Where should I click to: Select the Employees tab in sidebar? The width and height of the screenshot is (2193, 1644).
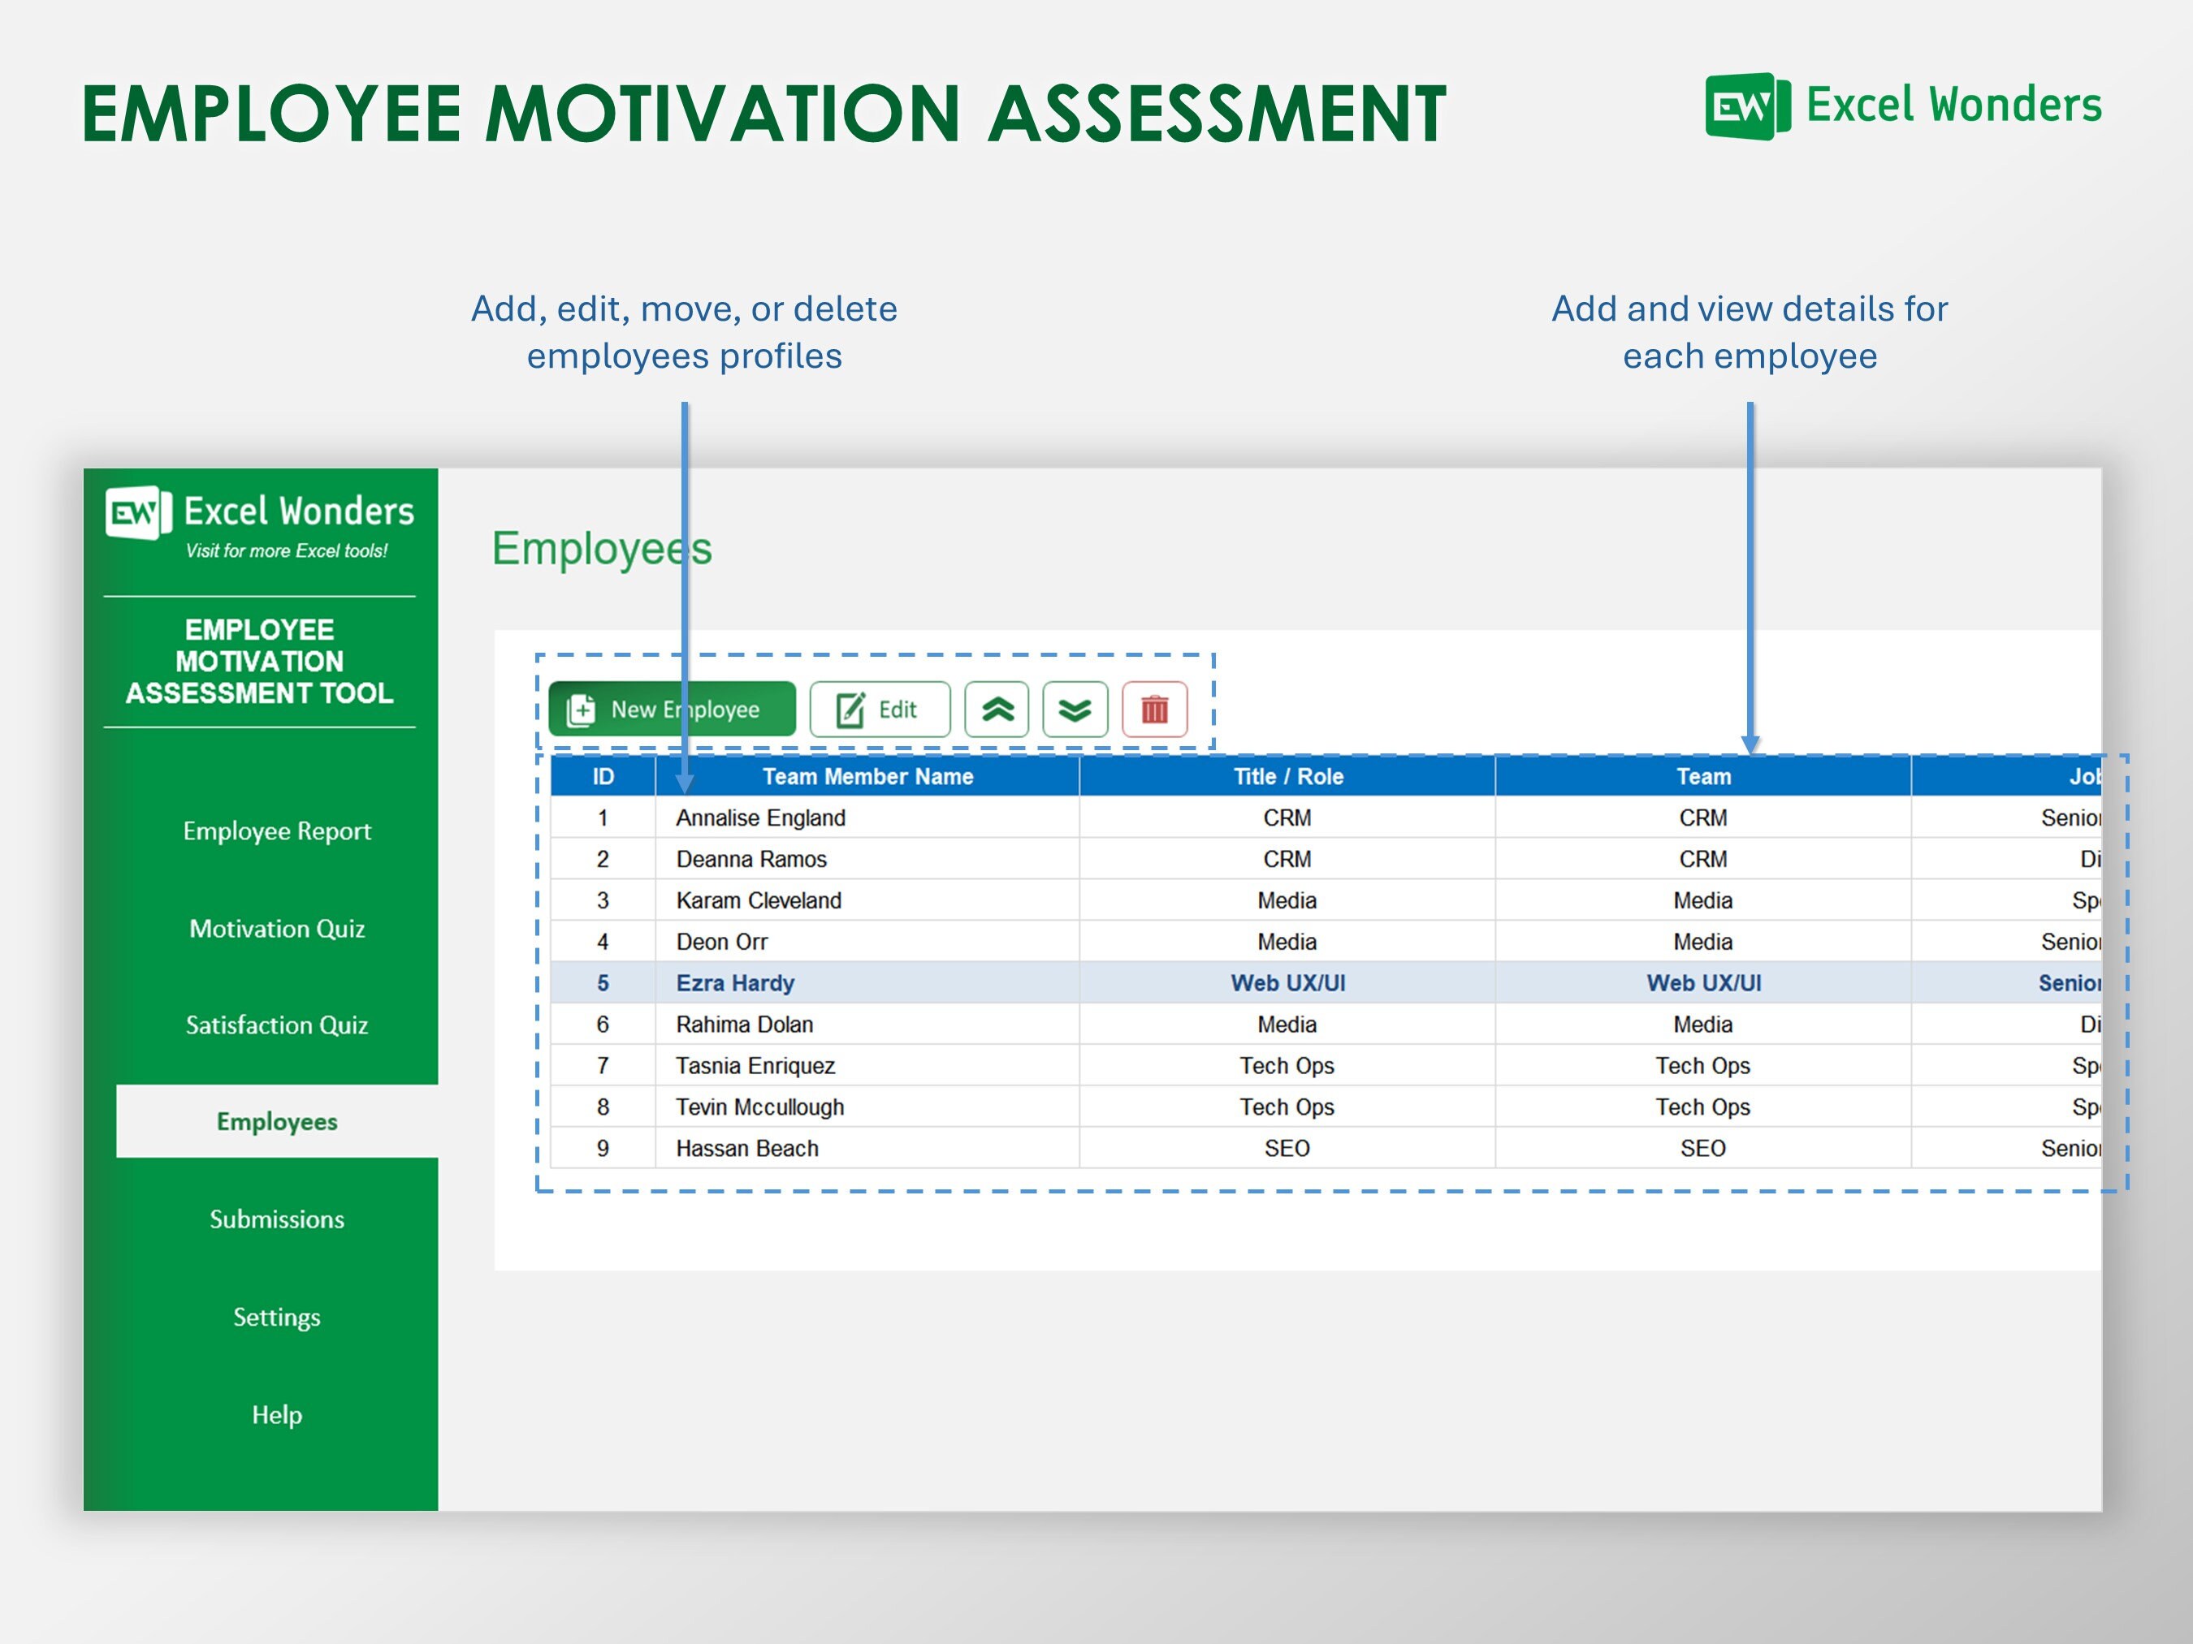tap(277, 1122)
